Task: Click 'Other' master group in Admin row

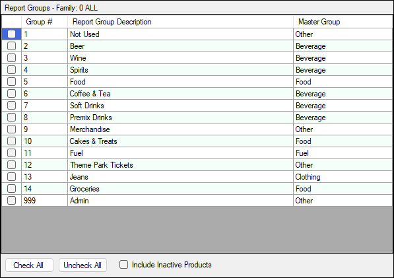Action: coord(343,200)
